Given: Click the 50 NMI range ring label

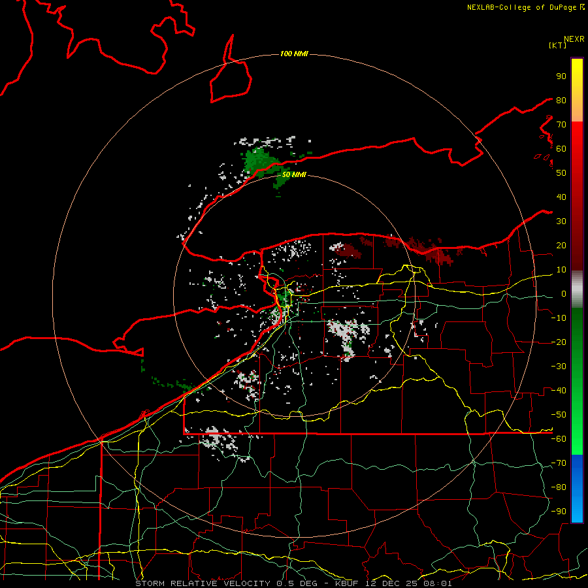Looking at the screenshot, I should pyautogui.click(x=294, y=174).
